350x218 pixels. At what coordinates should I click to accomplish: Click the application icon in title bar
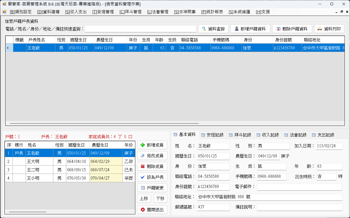(x=4, y=4)
